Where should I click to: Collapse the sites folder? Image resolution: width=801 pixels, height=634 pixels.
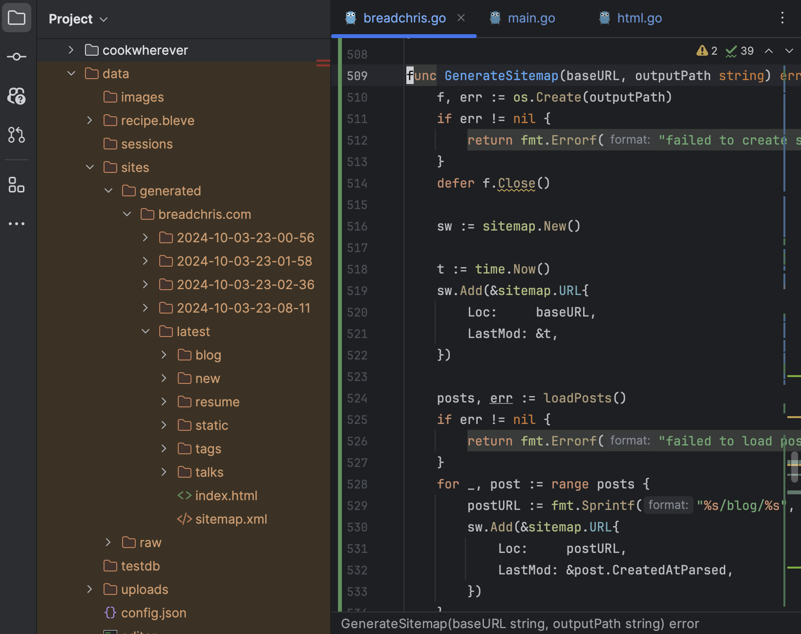point(90,168)
